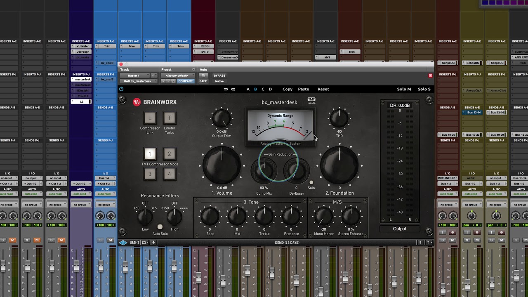Enable Solo S monitoring

coord(424,89)
